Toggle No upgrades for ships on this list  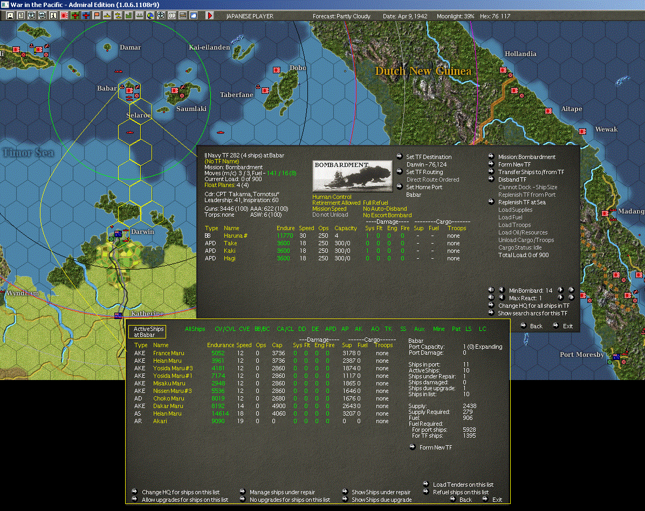(290, 500)
